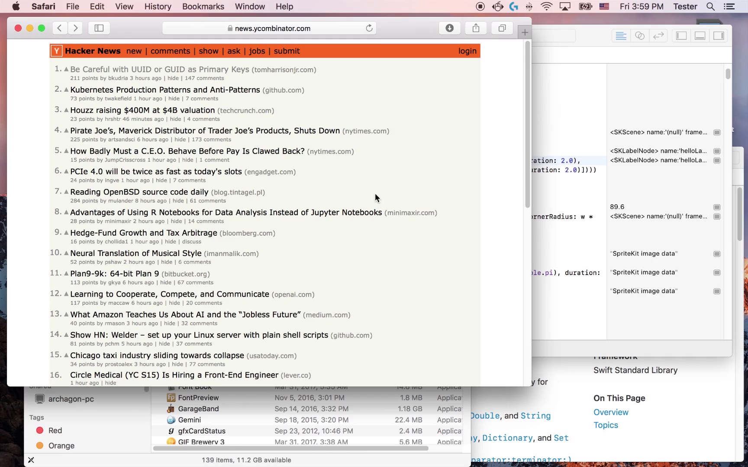This screenshot has width=748, height=467.
Task: Open Overview link in documentation window
Action: (611, 413)
